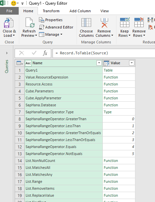Click the Excel application icon
This screenshot has width=155, height=202.
[x=3, y=3]
